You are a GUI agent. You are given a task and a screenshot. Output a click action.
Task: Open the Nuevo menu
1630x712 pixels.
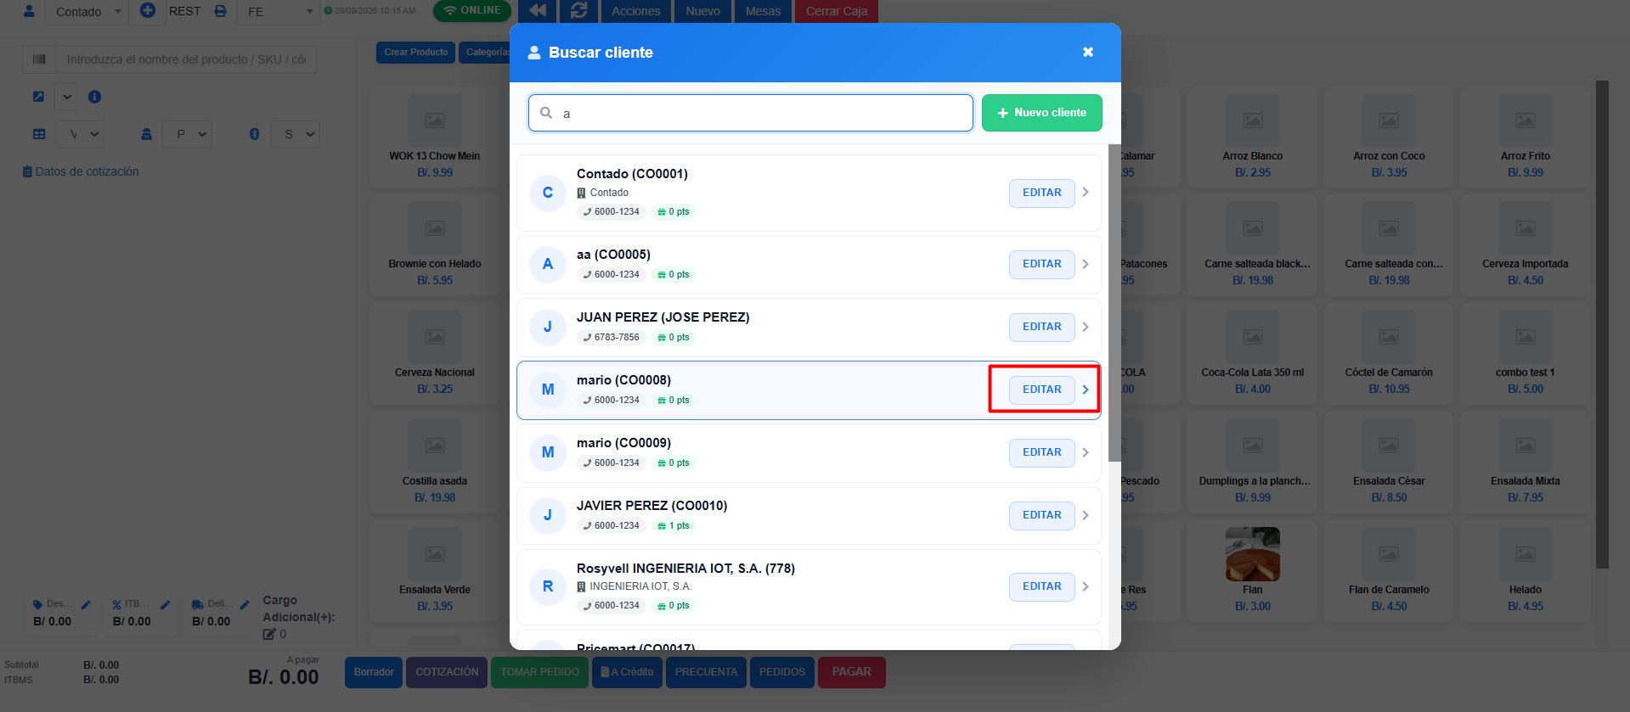coord(702,11)
